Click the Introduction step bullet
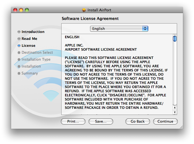Image resolution: width=194 pixels, height=144 pixels. tap(19, 32)
